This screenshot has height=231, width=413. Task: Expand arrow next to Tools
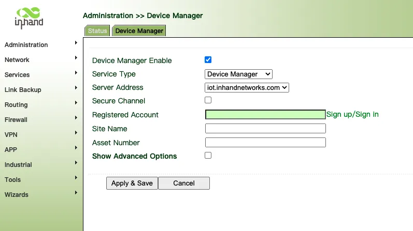click(x=76, y=177)
